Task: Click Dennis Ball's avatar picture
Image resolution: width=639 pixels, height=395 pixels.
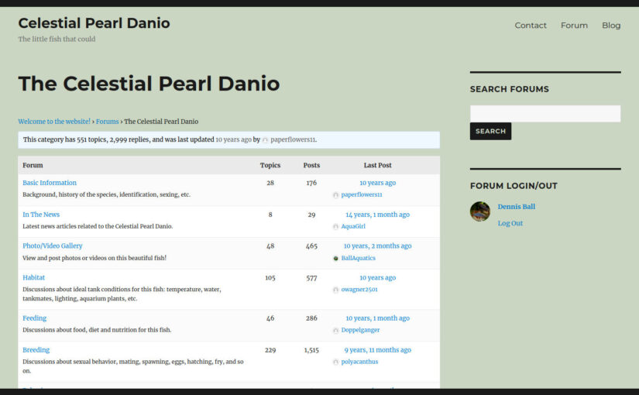Action: coord(479,211)
